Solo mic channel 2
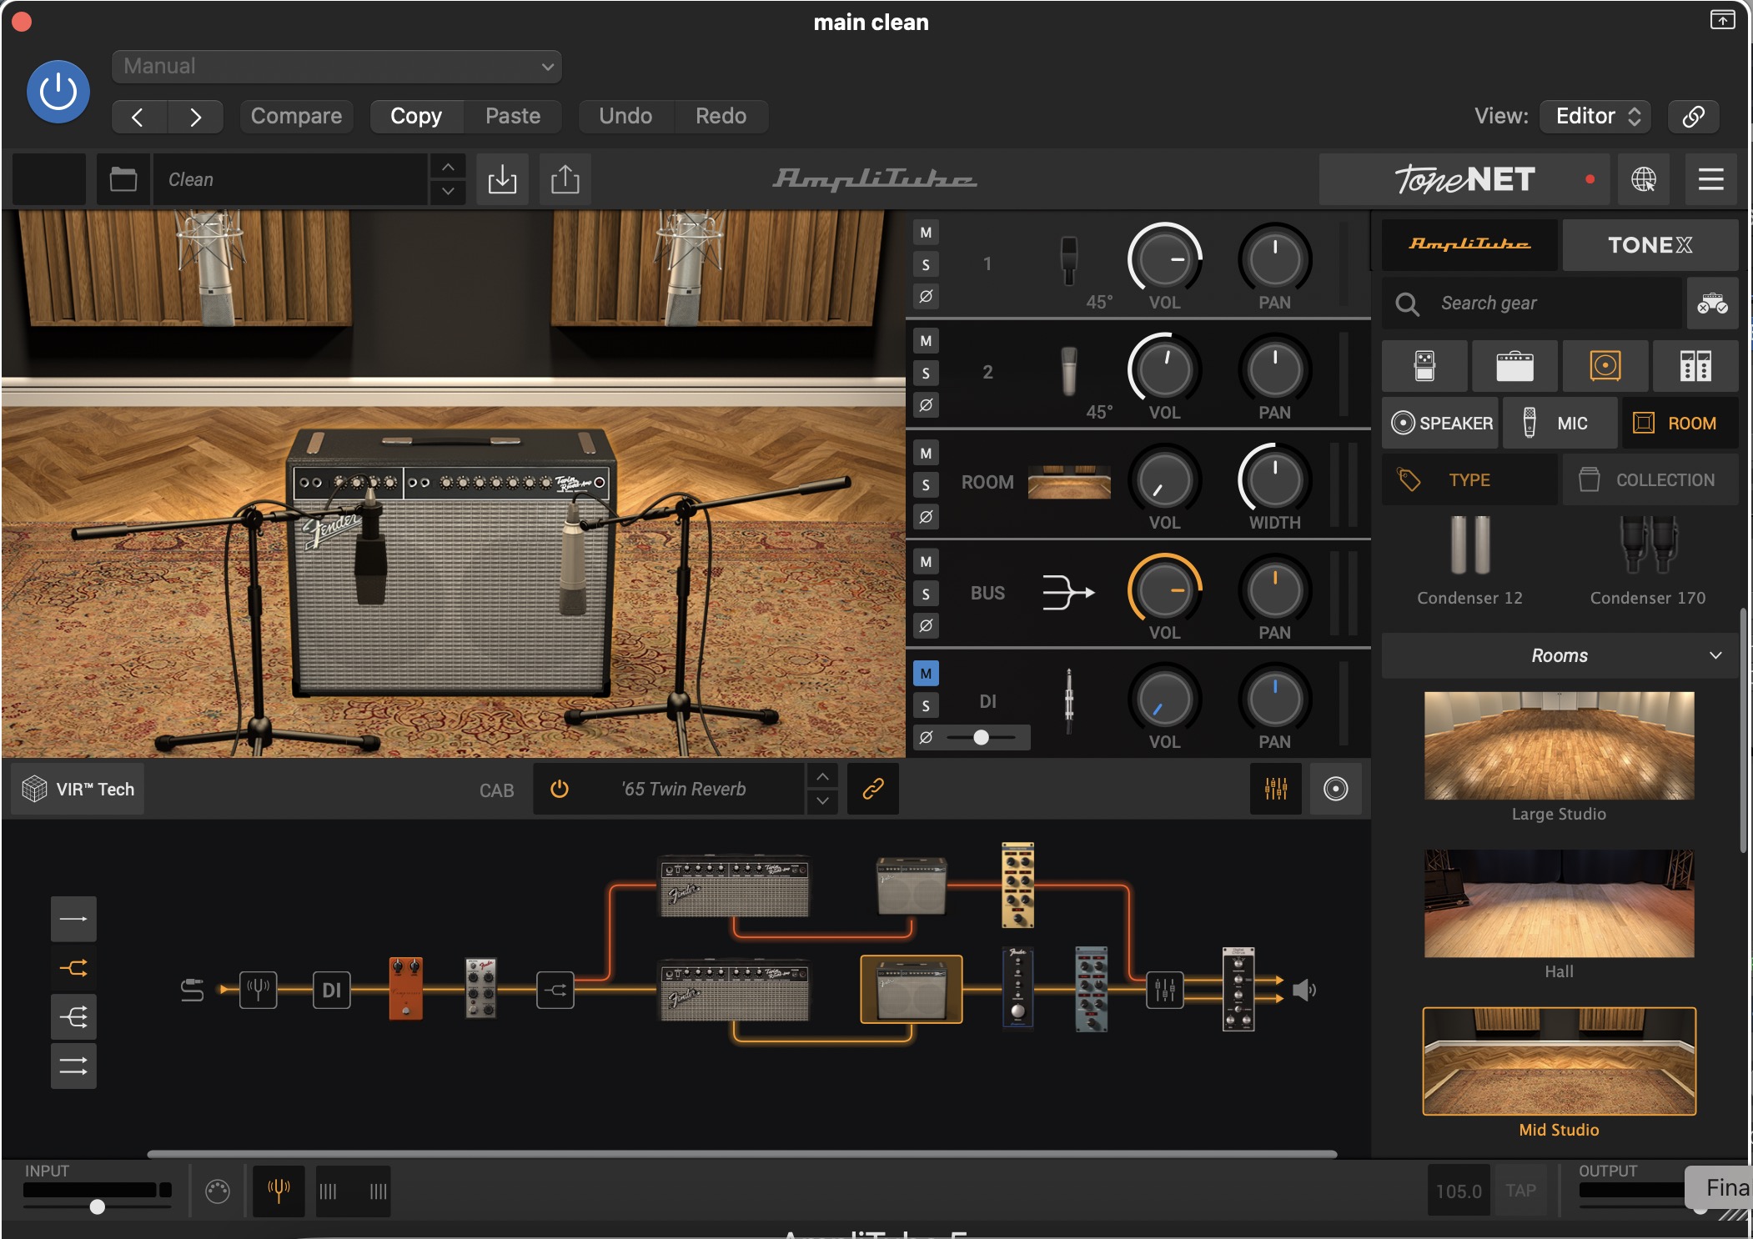Screen dimensions: 1753x1239 pyautogui.click(x=926, y=373)
